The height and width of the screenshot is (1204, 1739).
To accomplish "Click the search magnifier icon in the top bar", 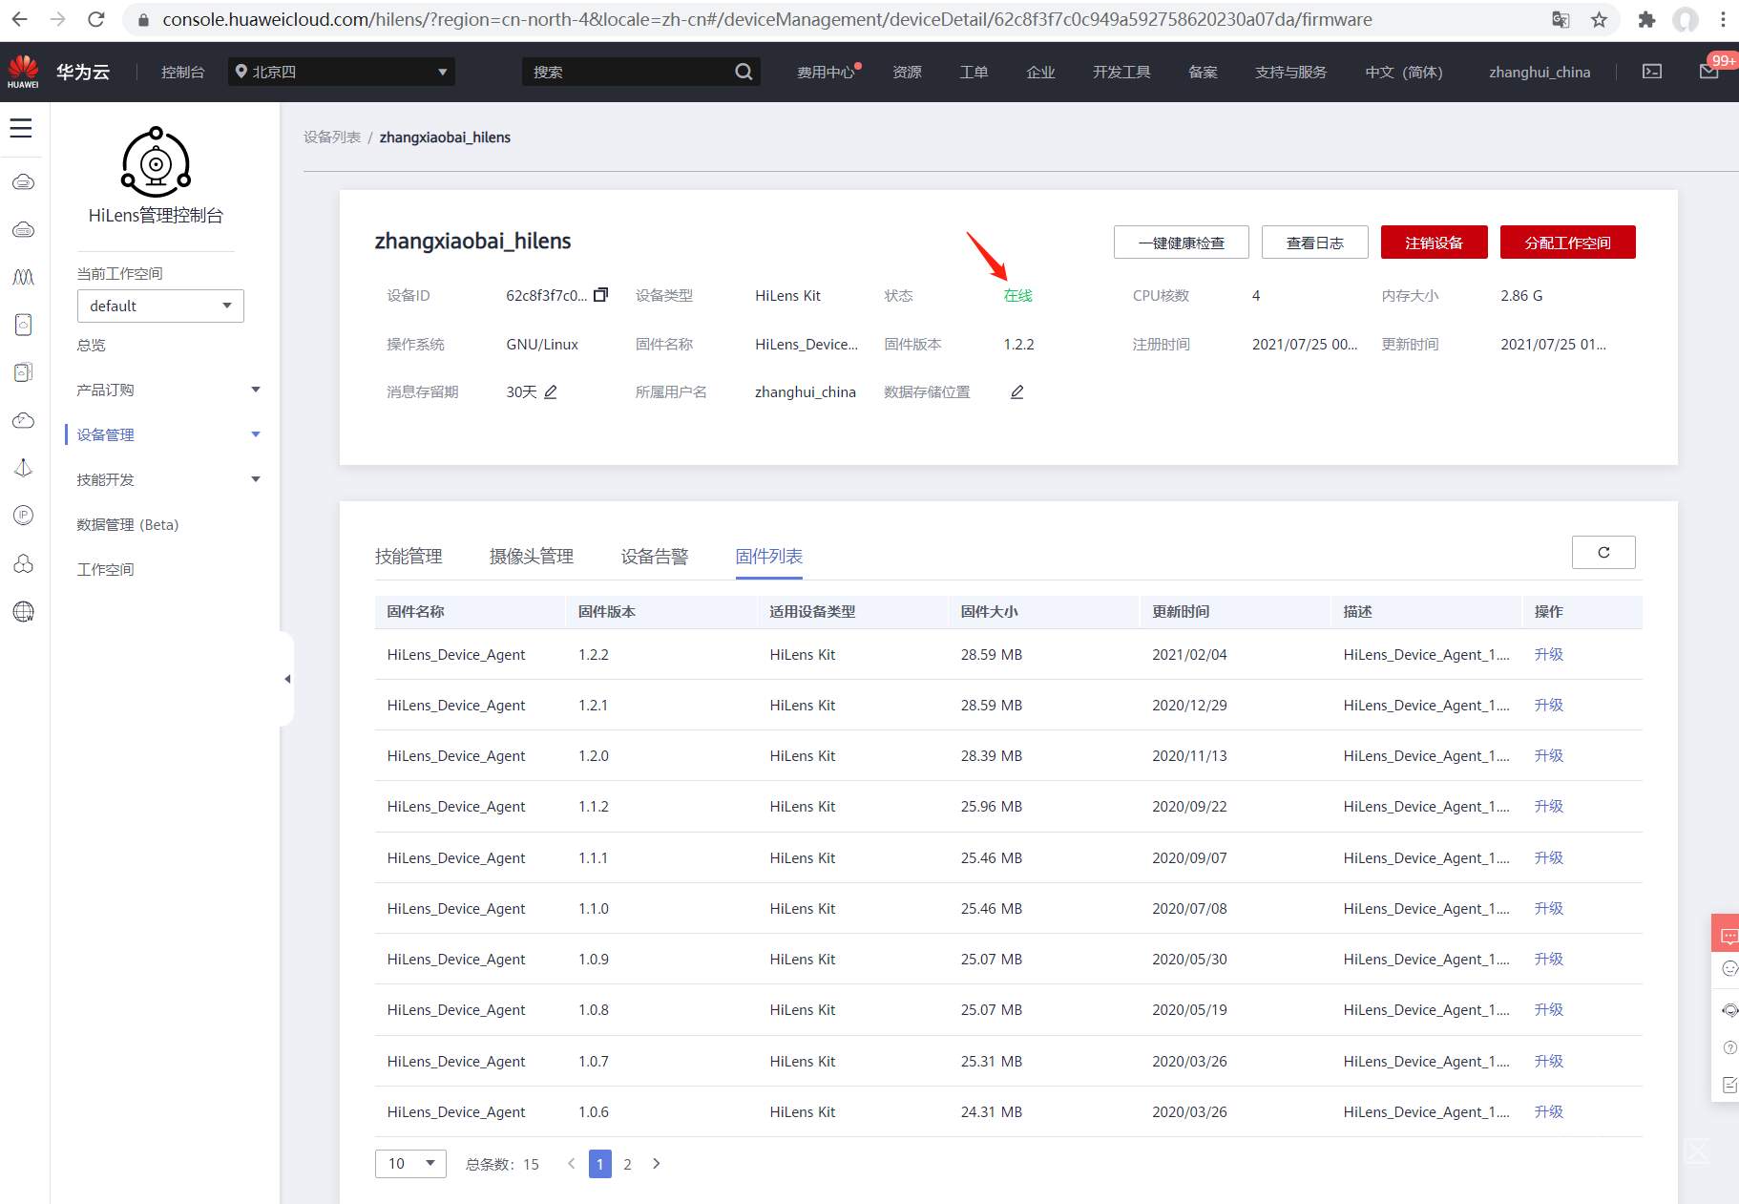I will (x=744, y=72).
